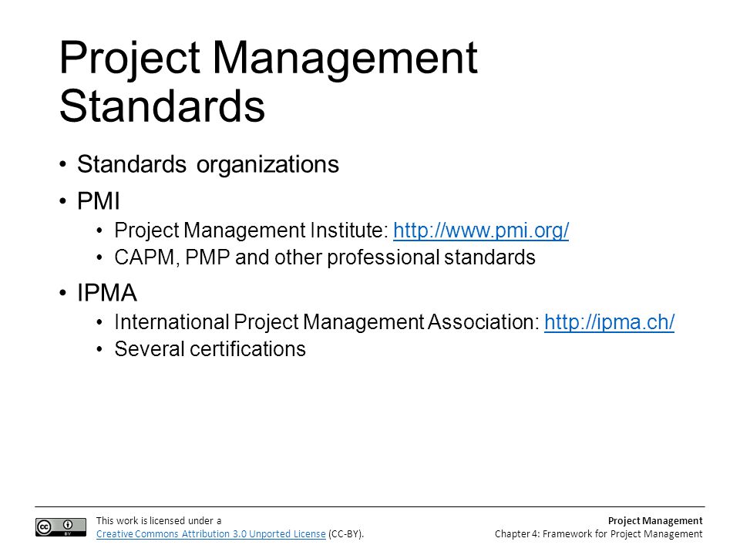Open the http://ipma.ch/ link

tap(609, 322)
